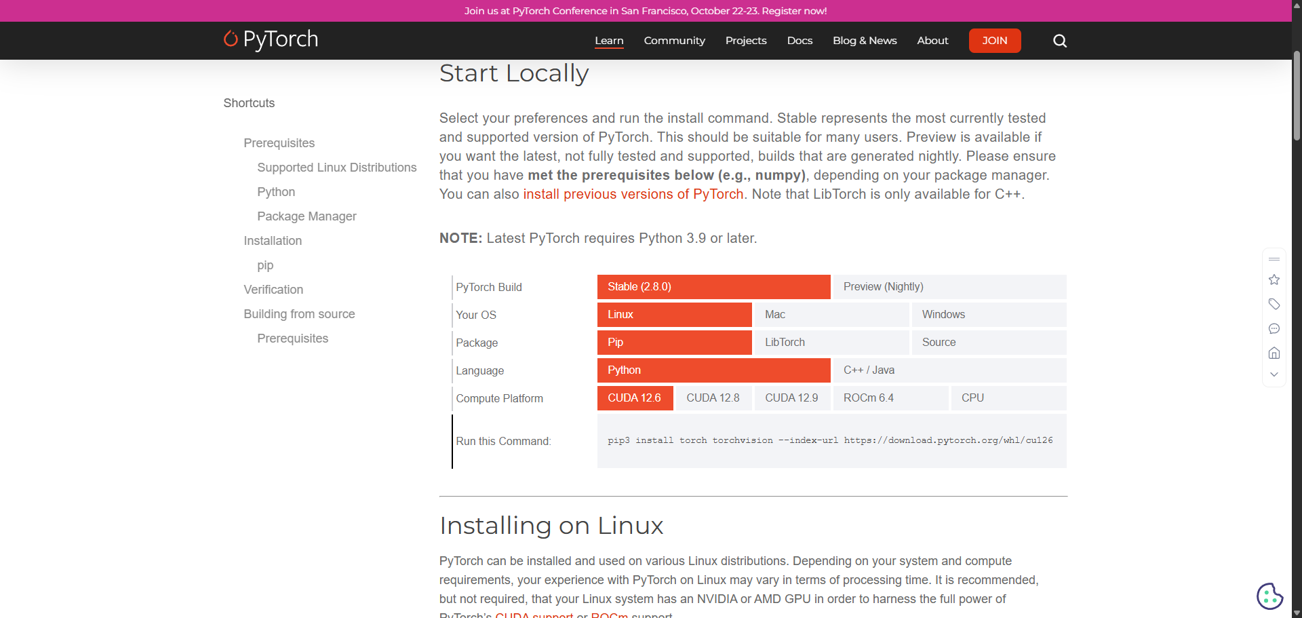Expand the chevron-down icon in right sidebar
This screenshot has height=618, width=1302.
coord(1274,374)
